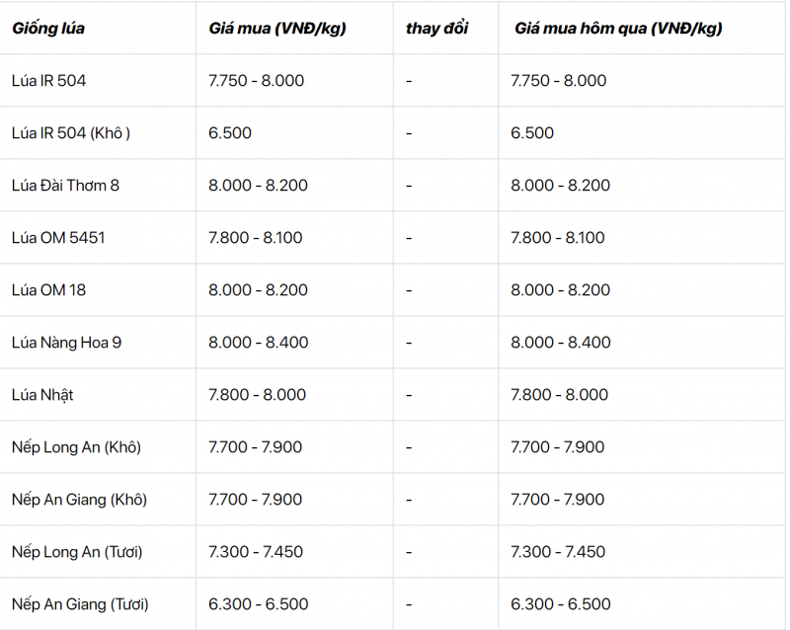Click the 'Lúa OM 5451' variety cell
The image size is (790, 630).
point(58,238)
